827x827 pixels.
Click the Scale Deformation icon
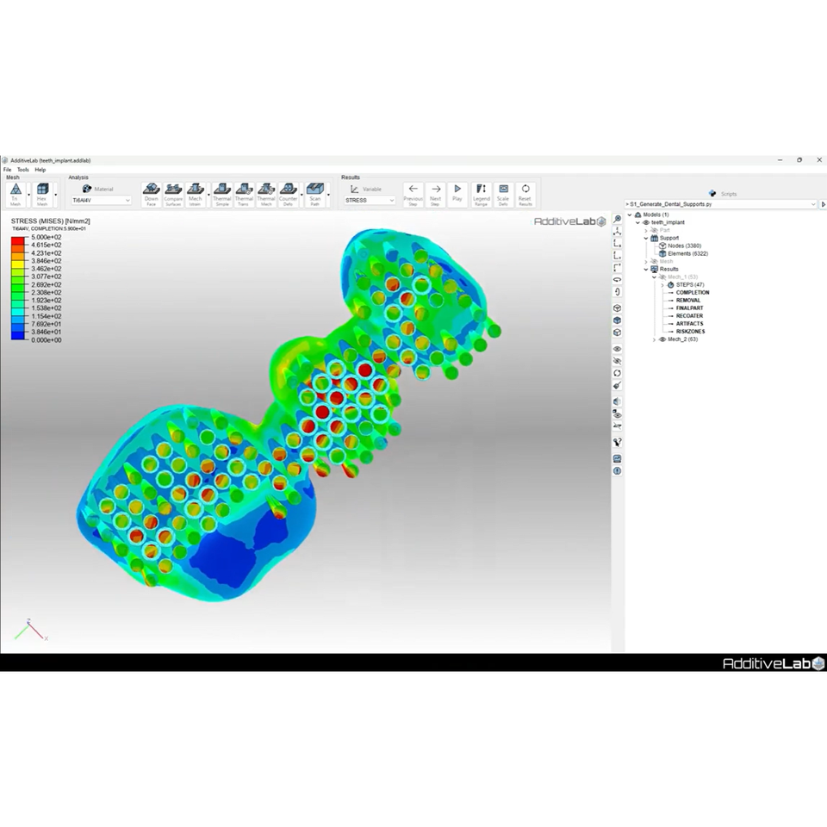coord(503,194)
